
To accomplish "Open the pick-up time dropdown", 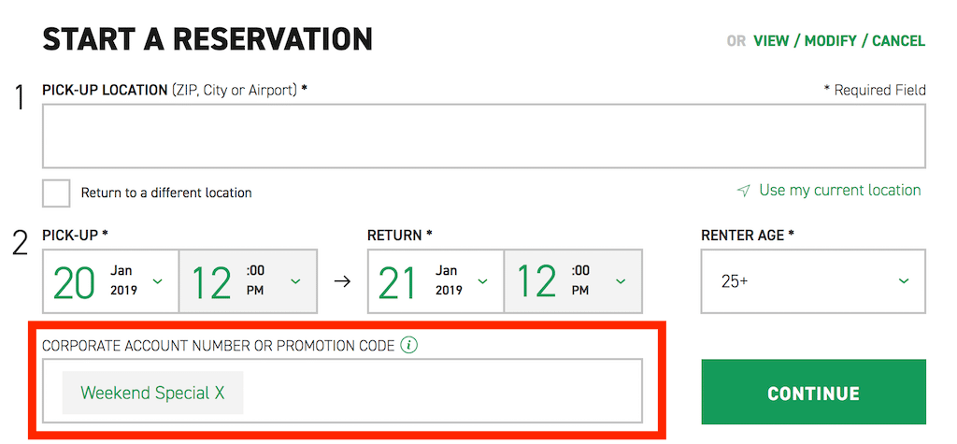I will click(248, 281).
